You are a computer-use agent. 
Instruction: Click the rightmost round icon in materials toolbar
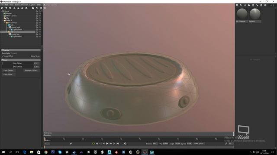(265, 5)
